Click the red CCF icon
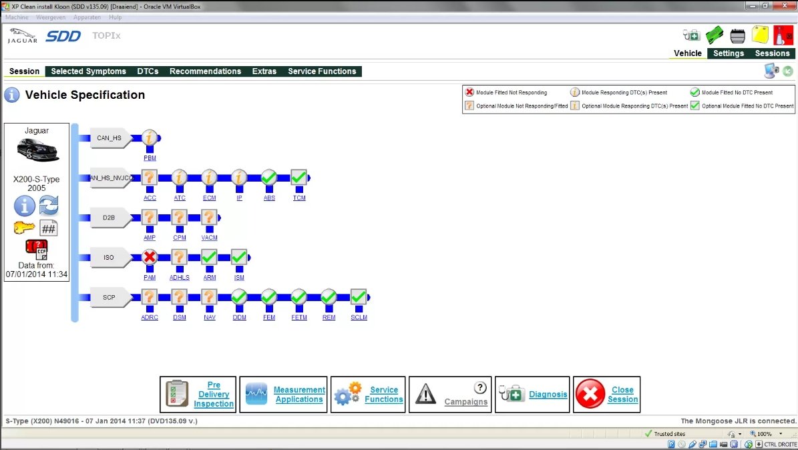 point(37,249)
